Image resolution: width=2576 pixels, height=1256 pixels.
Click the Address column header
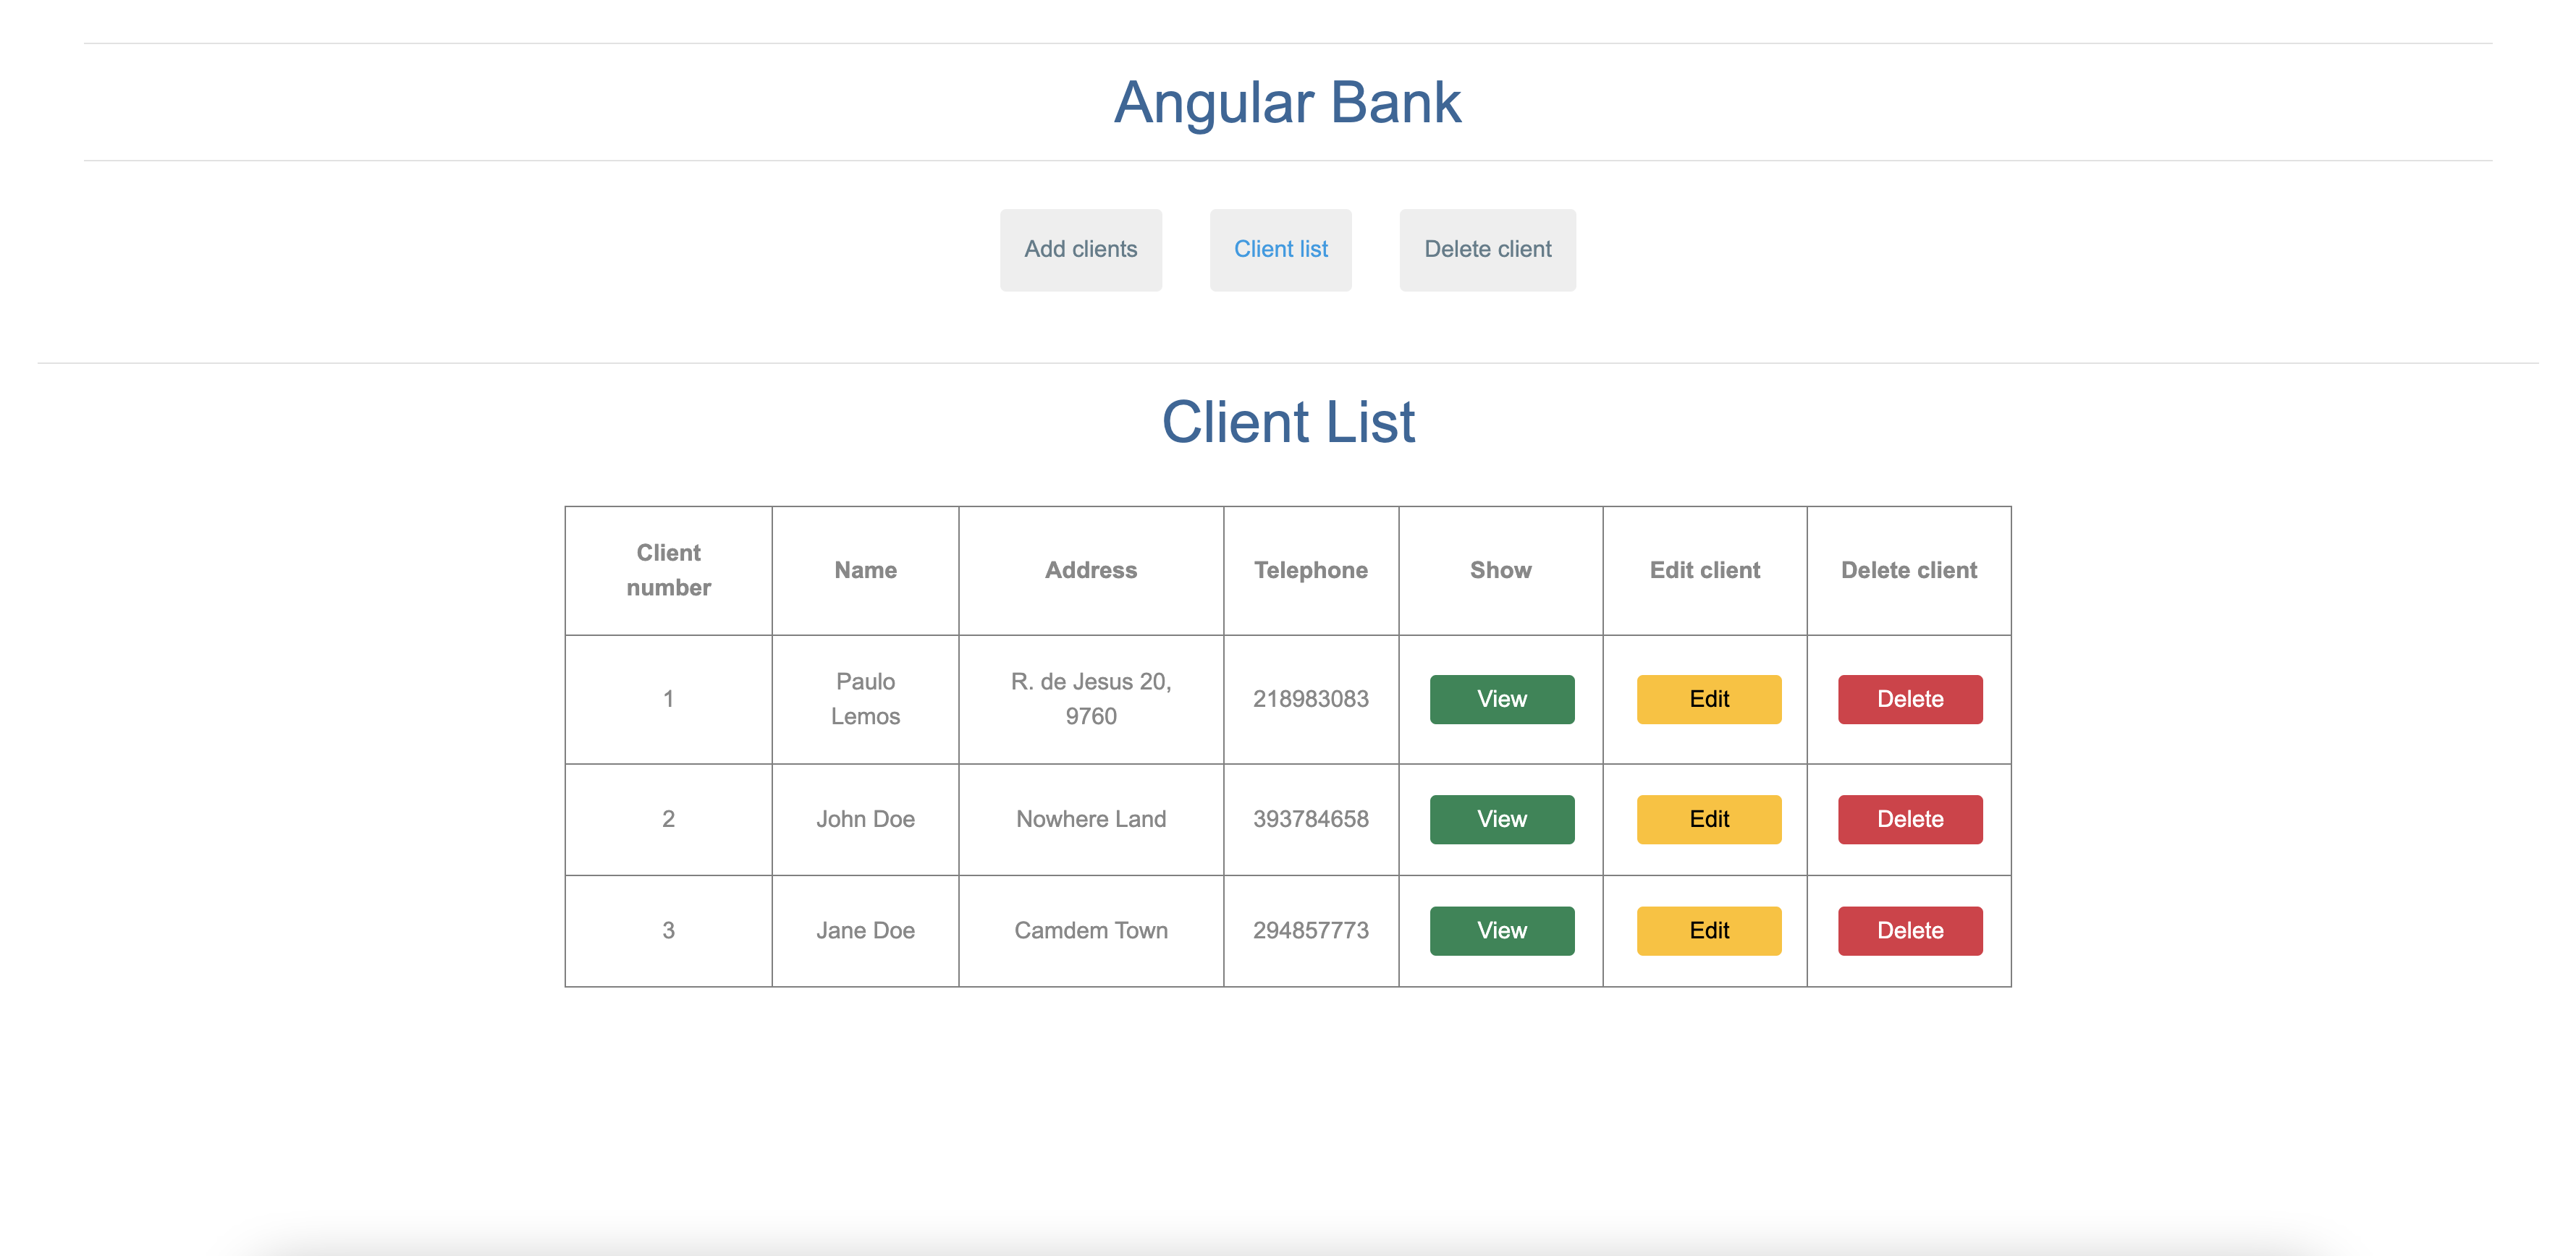coord(1091,569)
